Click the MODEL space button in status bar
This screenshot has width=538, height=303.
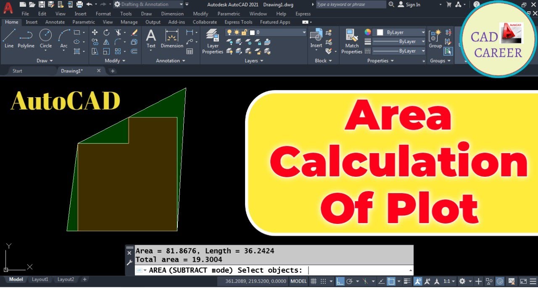(x=298, y=281)
